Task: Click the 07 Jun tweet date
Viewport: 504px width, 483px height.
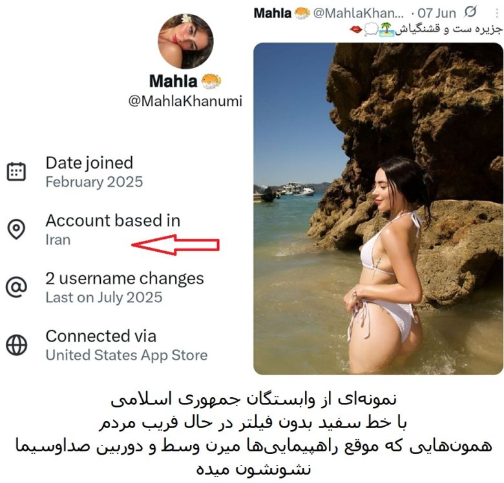Action: tap(437, 13)
